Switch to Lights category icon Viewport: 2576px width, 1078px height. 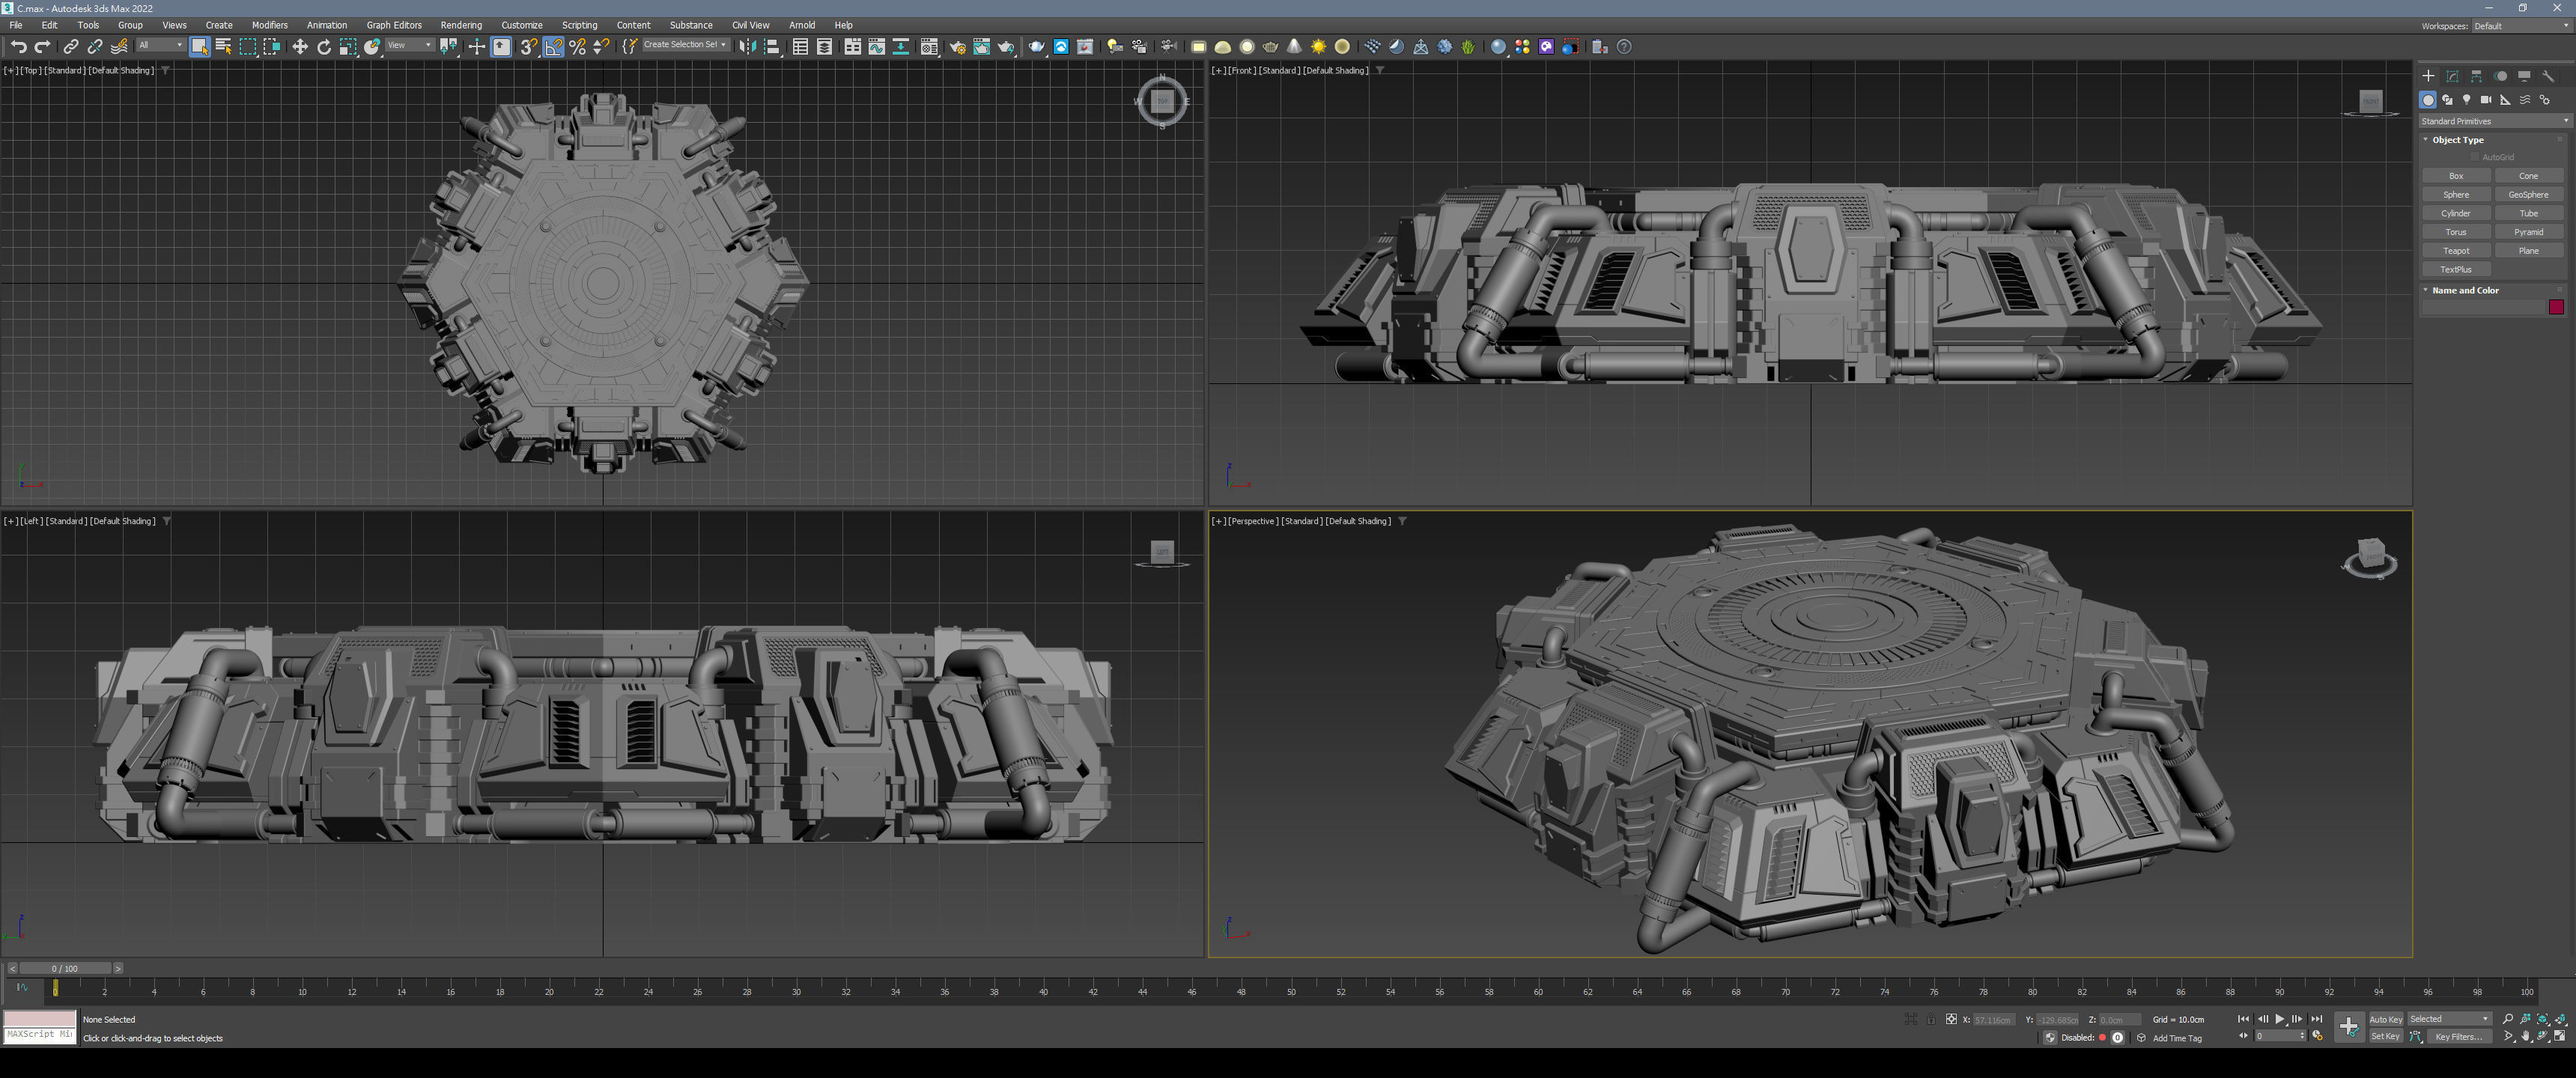(2466, 100)
